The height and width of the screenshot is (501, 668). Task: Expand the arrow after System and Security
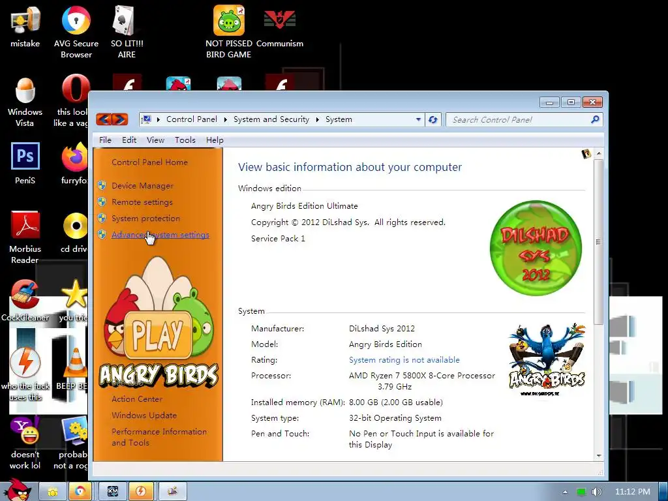(318, 120)
